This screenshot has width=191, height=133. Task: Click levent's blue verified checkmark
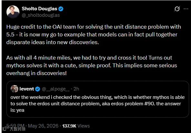37,89
